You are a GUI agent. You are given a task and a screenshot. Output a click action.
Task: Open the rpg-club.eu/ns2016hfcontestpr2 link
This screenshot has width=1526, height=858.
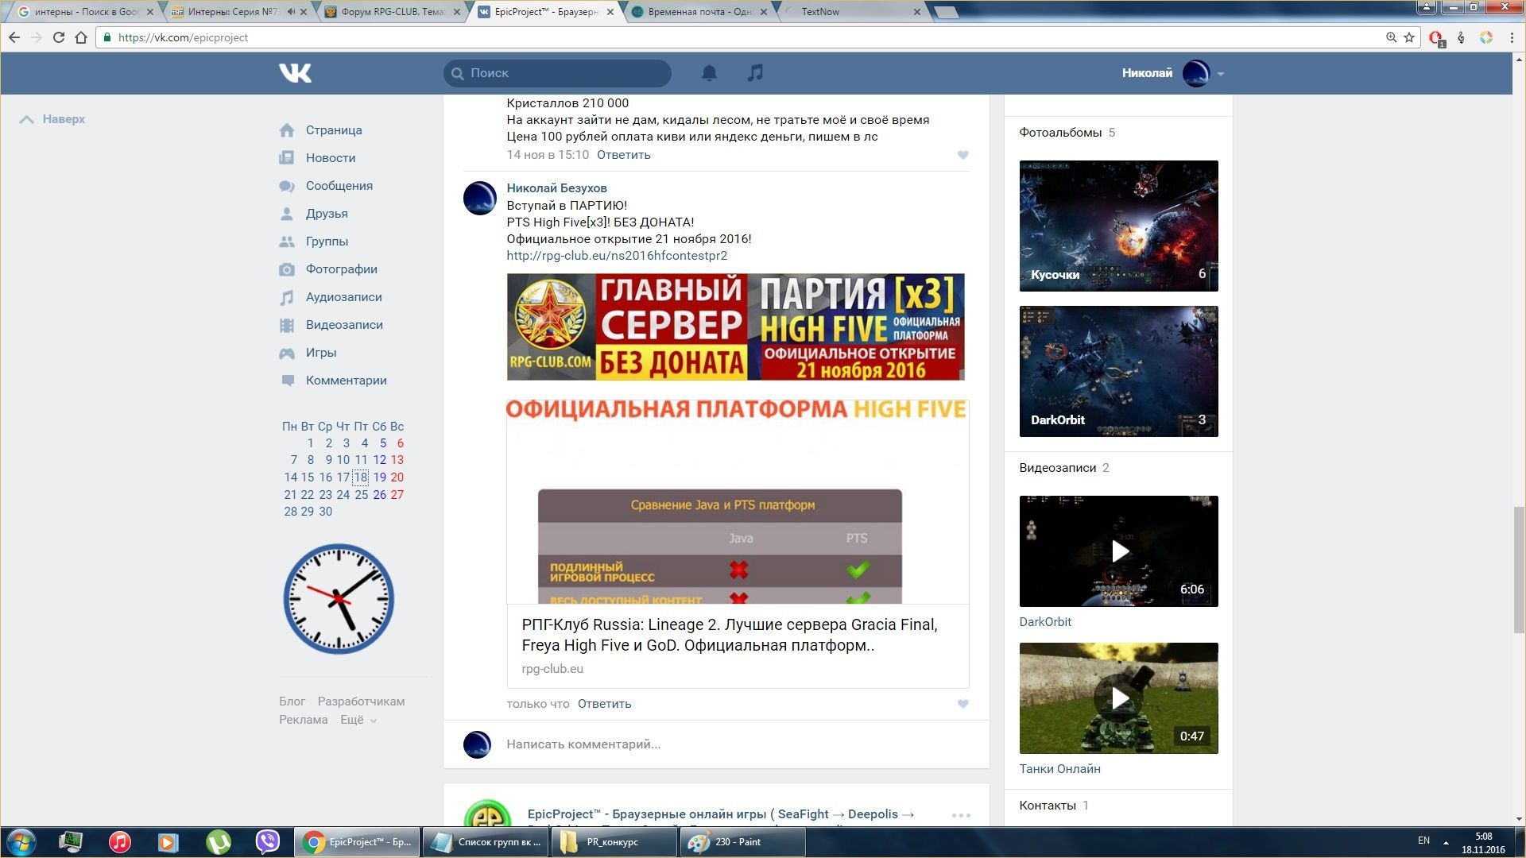[617, 256]
